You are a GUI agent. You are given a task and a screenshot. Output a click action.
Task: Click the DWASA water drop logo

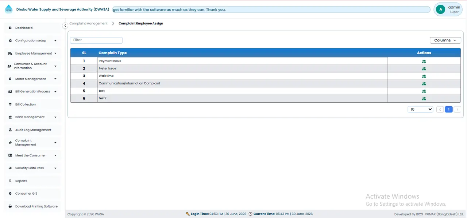[9, 10]
